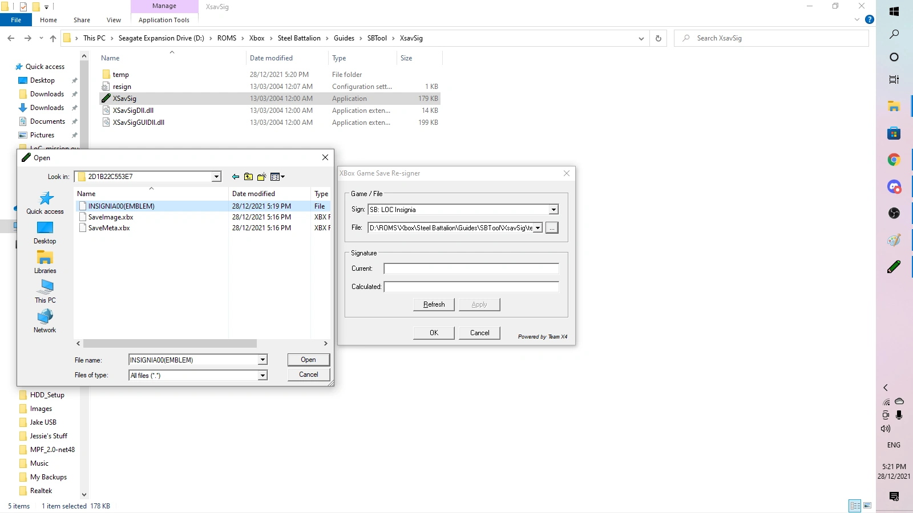
Task: Refresh the Explorer address bar
Action: tap(659, 38)
